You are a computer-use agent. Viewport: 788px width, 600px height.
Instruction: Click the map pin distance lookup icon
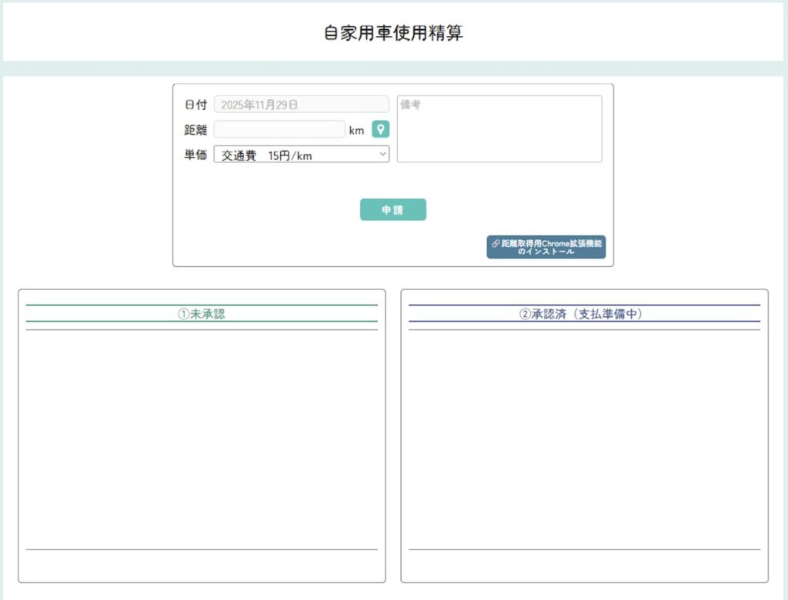[380, 129]
